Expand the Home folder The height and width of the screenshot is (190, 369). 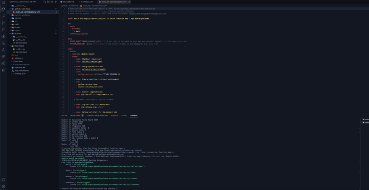coord(33,27)
